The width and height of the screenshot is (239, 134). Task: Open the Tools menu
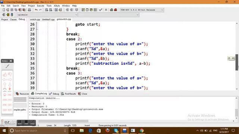(49, 6)
